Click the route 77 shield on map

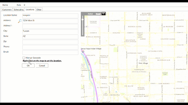pos(87,27)
